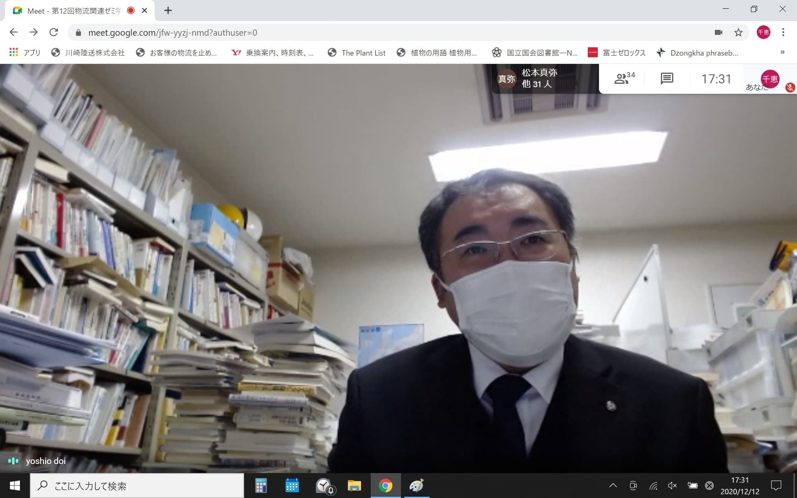This screenshot has height=498, width=797.
Task: Open The Plant List bookmark
Action: coord(357,53)
